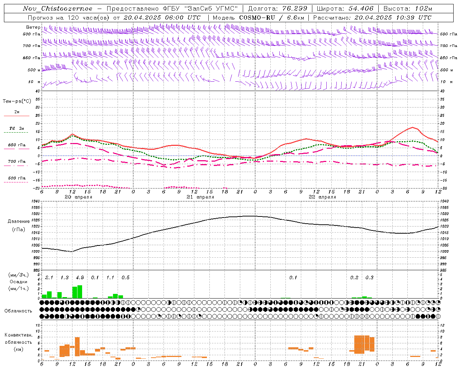Click '850 гПа' in the temperature legend

click(x=16, y=145)
